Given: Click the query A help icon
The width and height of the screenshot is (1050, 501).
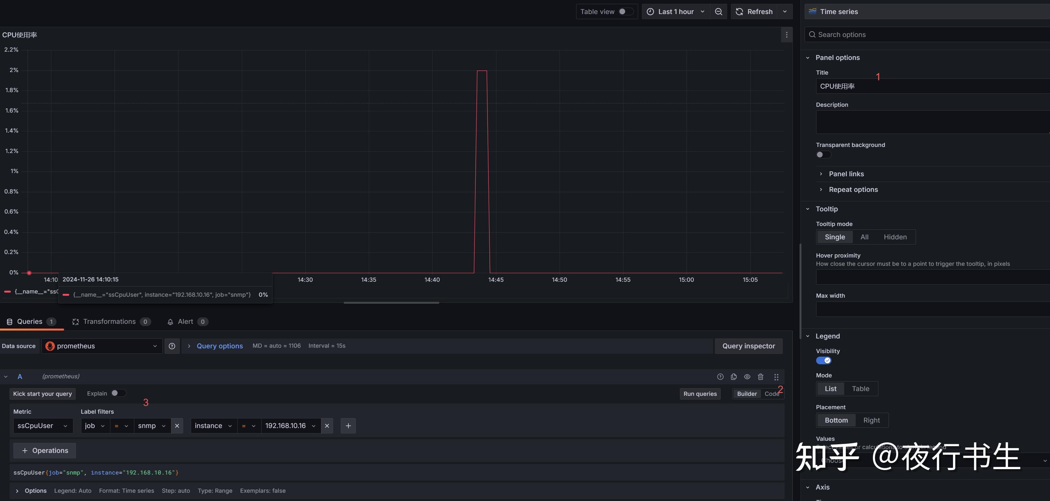Looking at the screenshot, I should pyautogui.click(x=720, y=377).
